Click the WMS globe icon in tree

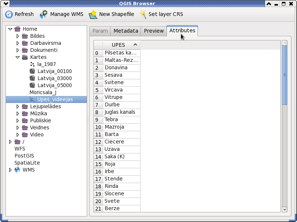point(17,170)
